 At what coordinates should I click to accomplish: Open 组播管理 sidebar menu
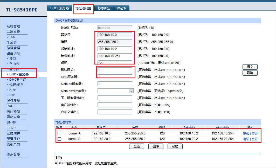pyautogui.click(x=13, y=48)
